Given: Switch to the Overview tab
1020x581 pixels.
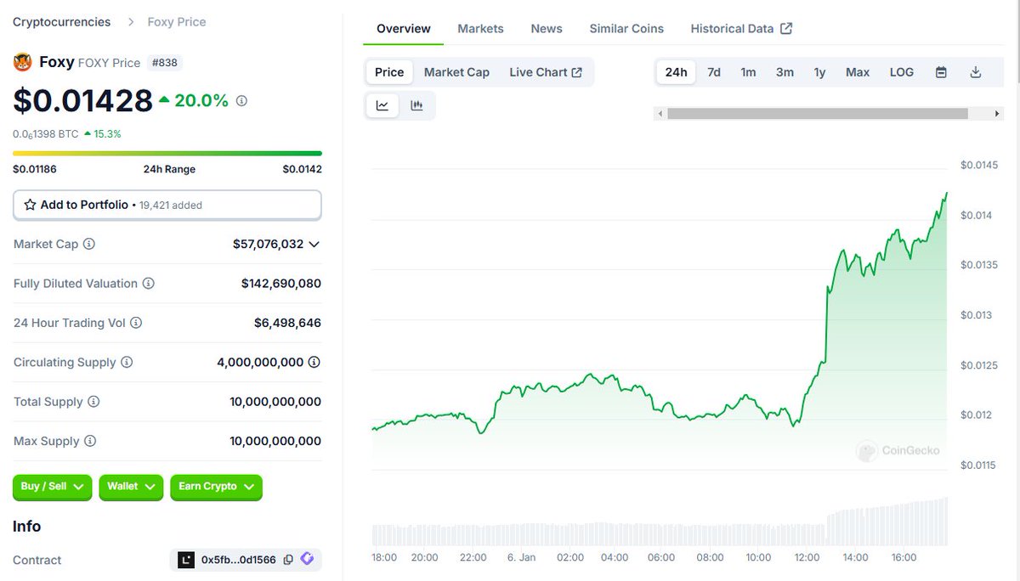Looking at the screenshot, I should tap(404, 28).
